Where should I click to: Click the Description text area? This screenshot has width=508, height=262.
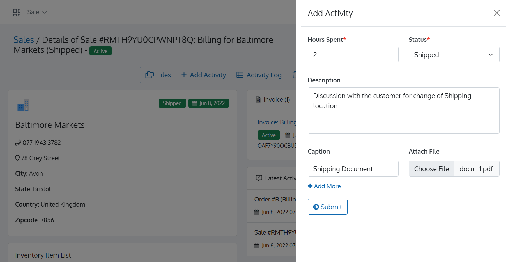pyautogui.click(x=403, y=110)
